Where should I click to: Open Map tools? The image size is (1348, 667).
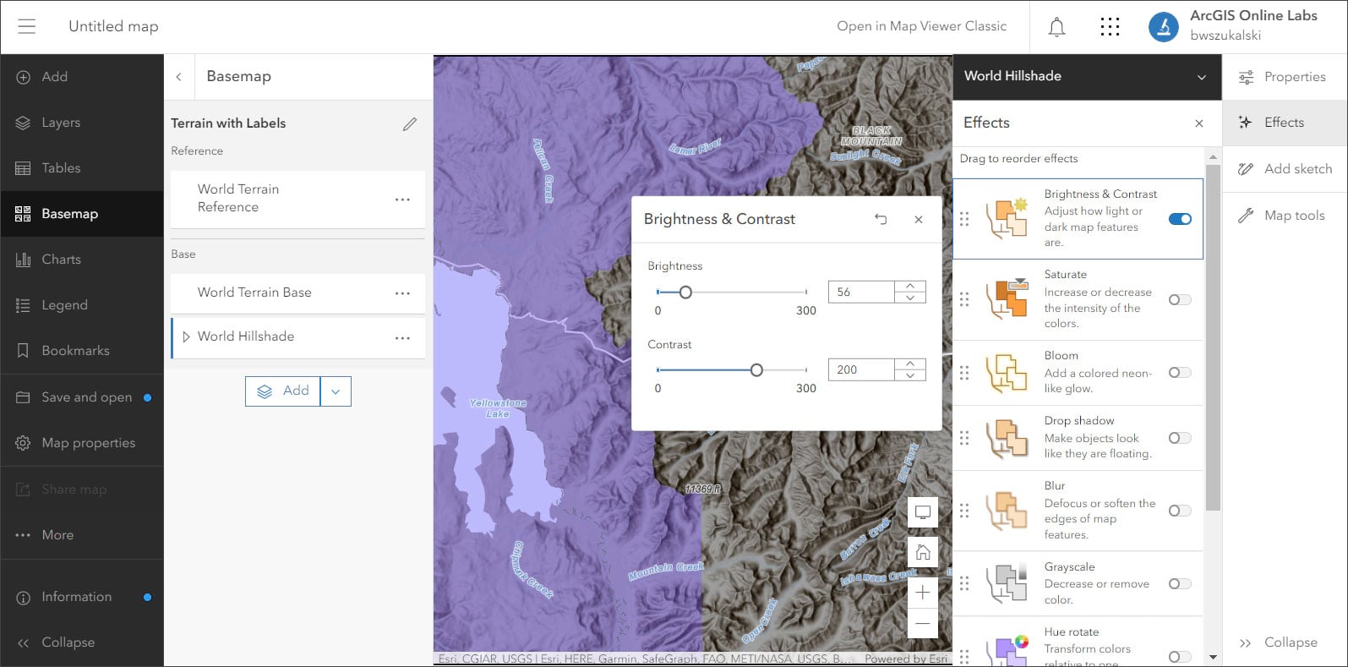point(1285,216)
